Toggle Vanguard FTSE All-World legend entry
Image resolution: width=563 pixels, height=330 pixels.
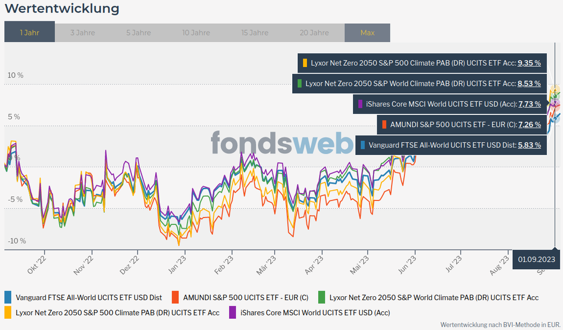coord(89,297)
